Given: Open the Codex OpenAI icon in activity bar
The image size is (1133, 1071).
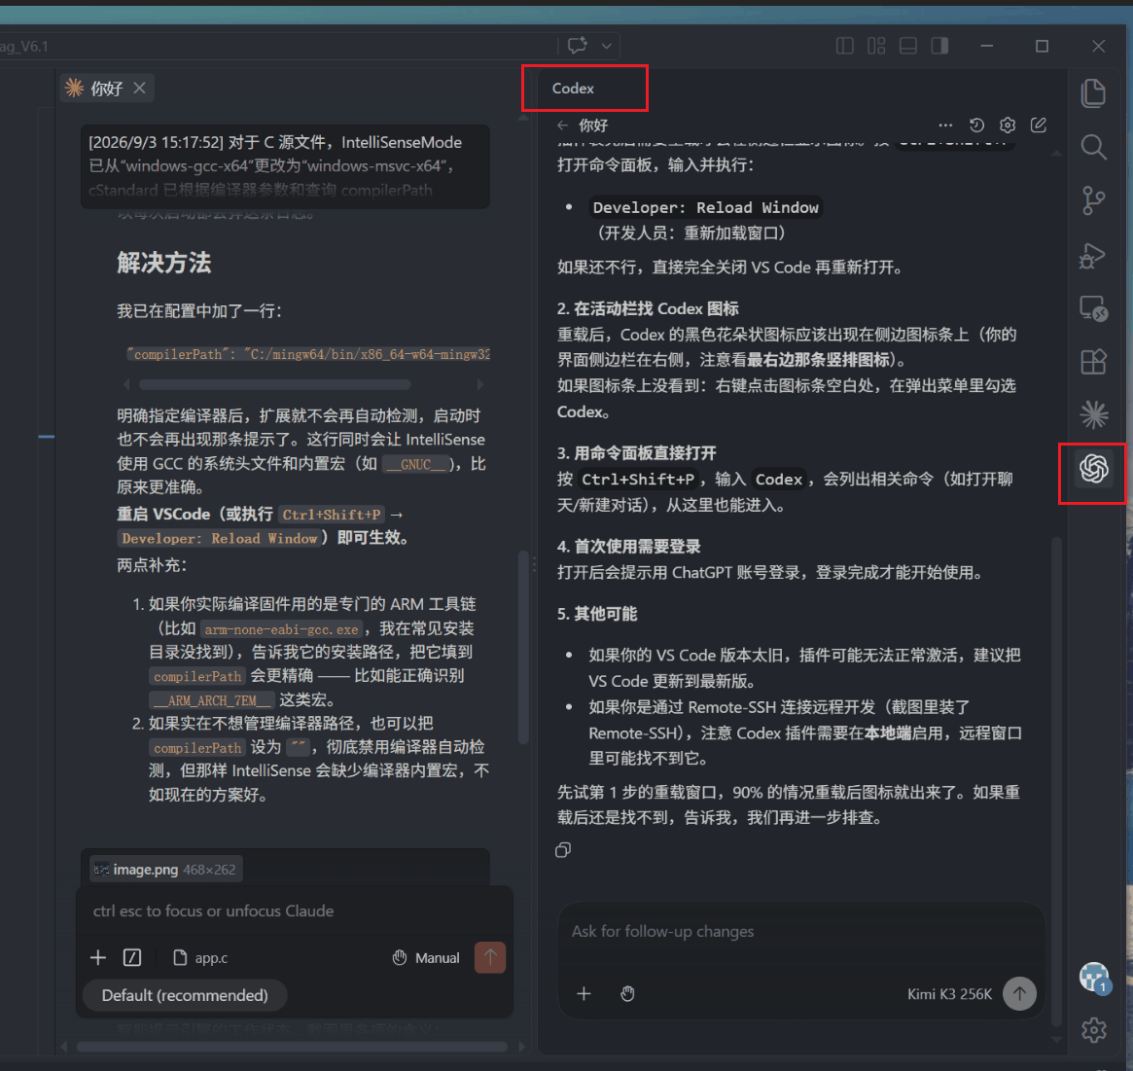Looking at the screenshot, I should [x=1093, y=468].
